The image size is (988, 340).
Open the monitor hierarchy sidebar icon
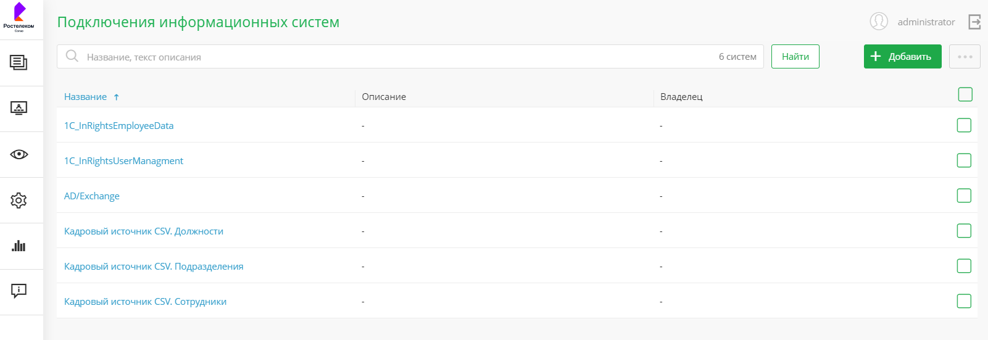point(19,109)
